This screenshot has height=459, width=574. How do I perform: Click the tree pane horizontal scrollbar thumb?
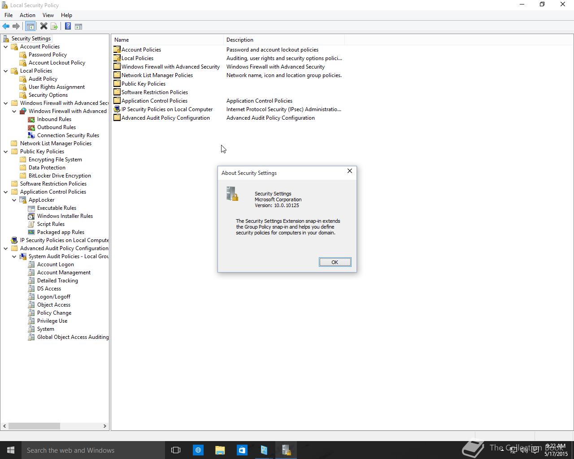(34, 426)
